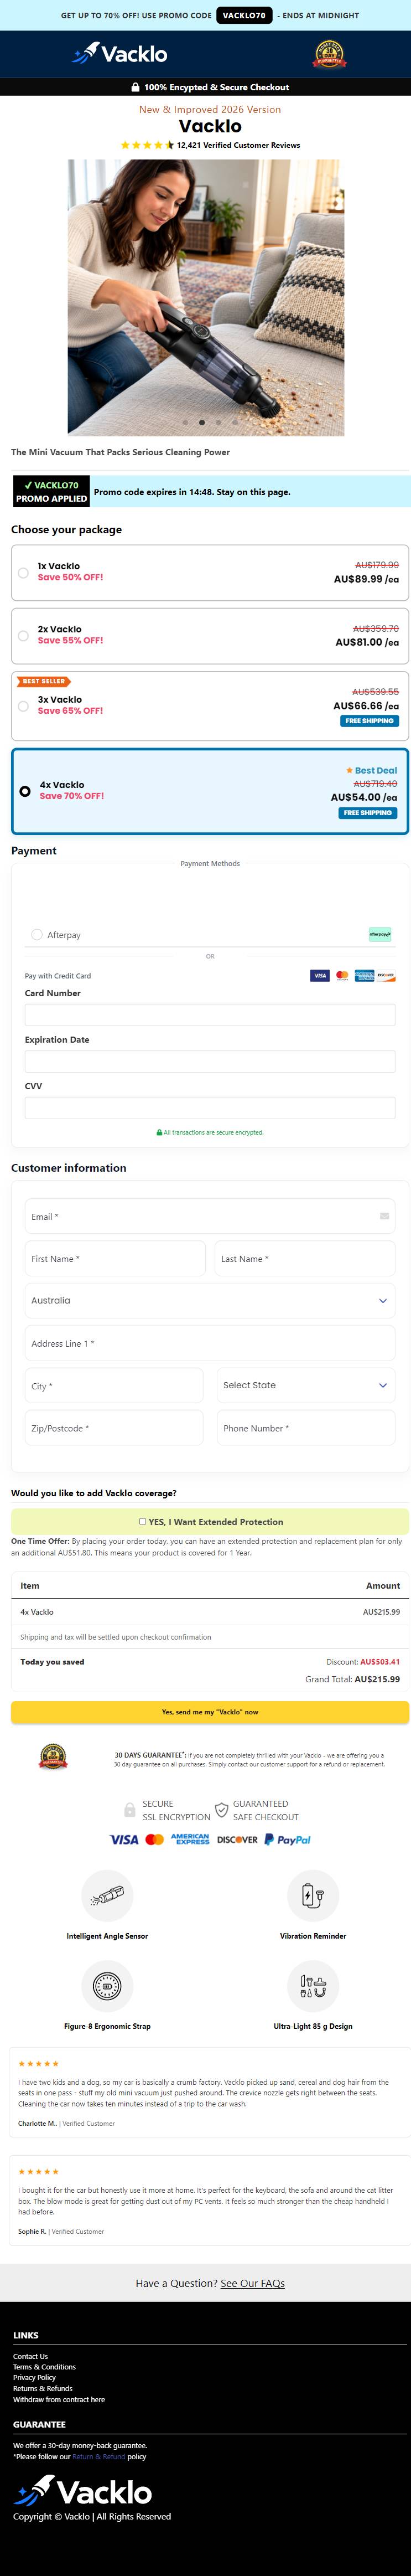This screenshot has height=2576, width=411.
Task: Click the Intelligent Angle Sensor icon
Action: (x=107, y=1895)
